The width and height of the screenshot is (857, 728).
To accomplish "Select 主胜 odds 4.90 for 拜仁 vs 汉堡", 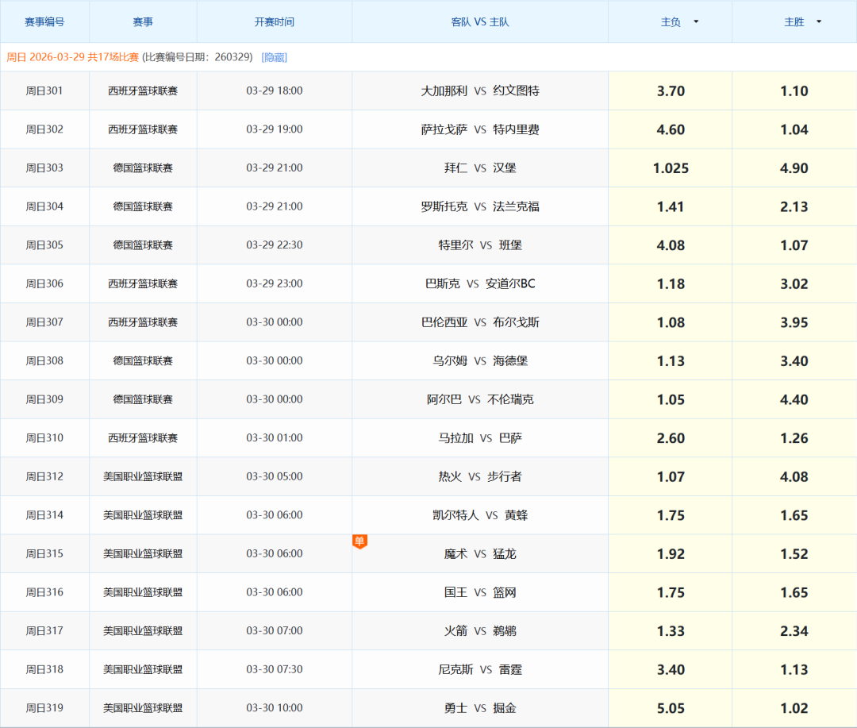I will 794,168.
